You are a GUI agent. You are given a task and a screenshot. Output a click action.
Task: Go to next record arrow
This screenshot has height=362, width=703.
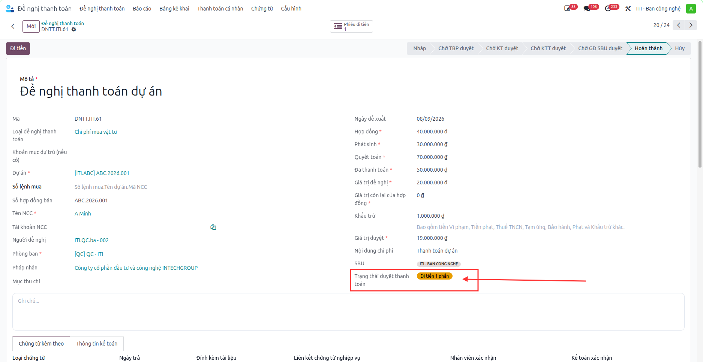(x=691, y=25)
